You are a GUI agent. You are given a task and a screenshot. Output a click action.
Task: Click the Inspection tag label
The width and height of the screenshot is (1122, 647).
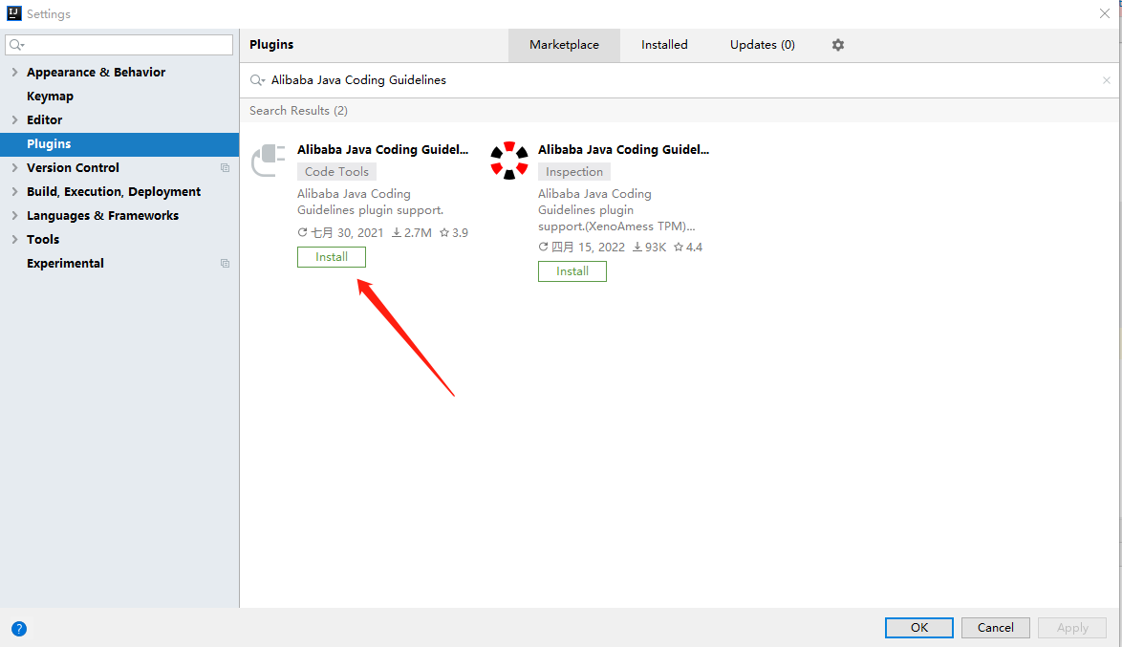[574, 172]
